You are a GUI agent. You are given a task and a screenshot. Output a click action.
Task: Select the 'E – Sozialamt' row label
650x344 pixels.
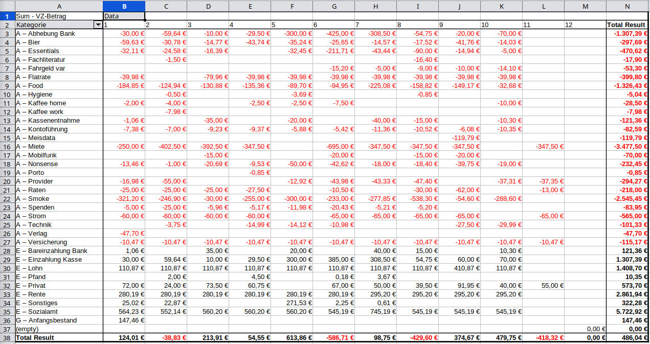[59, 312]
